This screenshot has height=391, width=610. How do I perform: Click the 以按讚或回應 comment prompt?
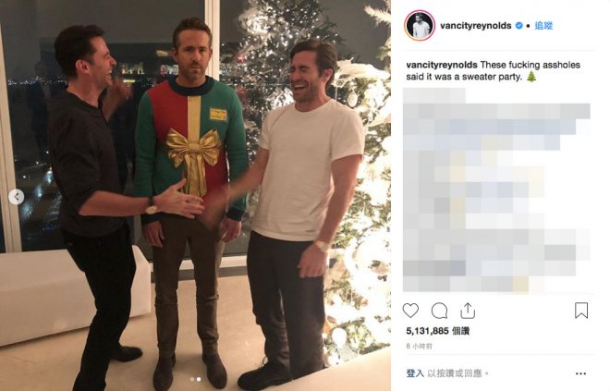click(455, 373)
